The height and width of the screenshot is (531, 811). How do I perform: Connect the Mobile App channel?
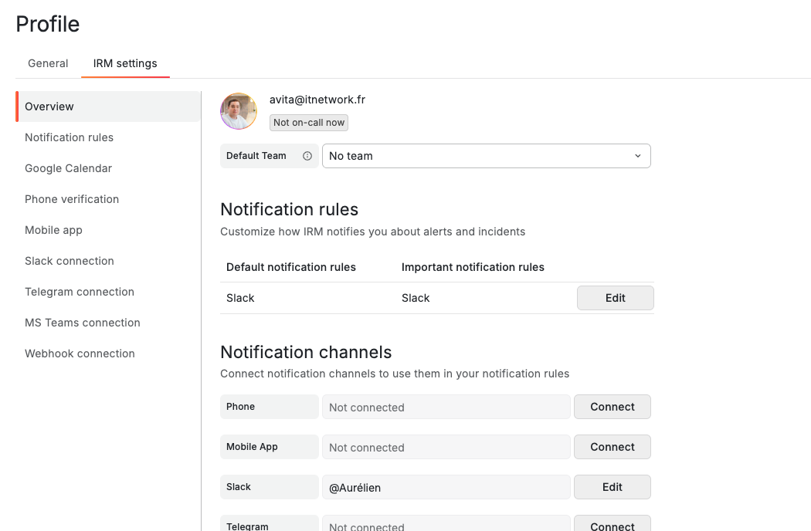(612, 446)
